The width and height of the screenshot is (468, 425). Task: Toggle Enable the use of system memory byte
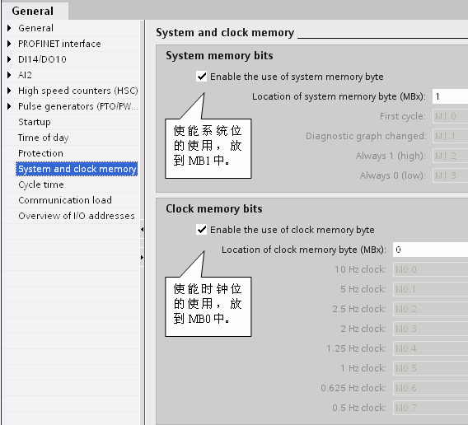(202, 77)
